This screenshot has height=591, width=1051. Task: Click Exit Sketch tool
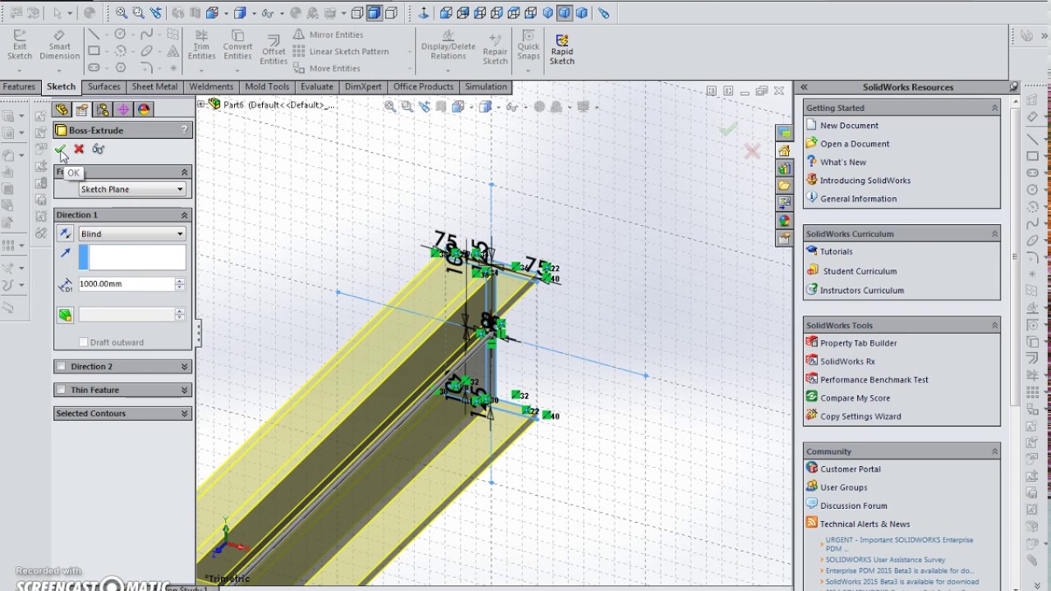point(20,45)
